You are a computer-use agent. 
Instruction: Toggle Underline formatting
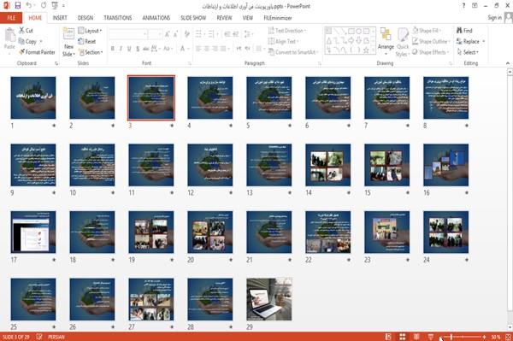129,49
